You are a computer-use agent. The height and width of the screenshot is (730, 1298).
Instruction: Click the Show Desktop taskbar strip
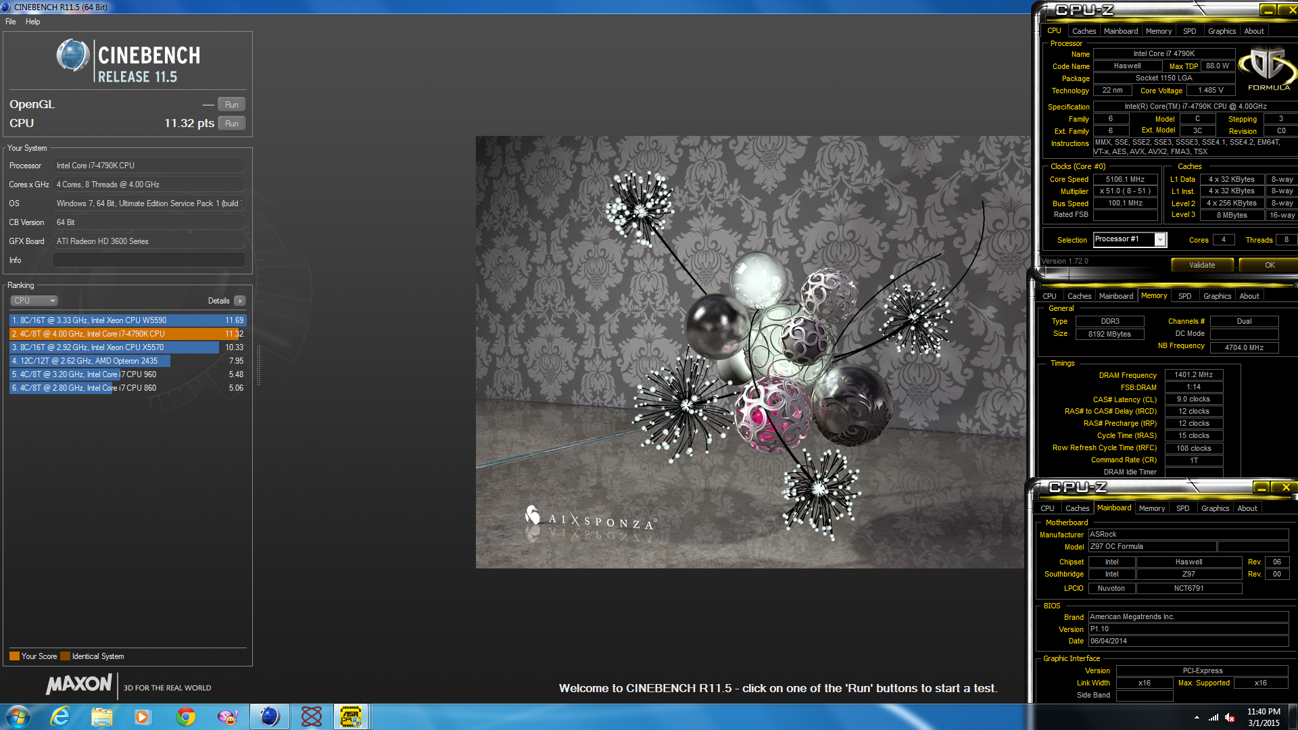pyautogui.click(x=1293, y=716)
